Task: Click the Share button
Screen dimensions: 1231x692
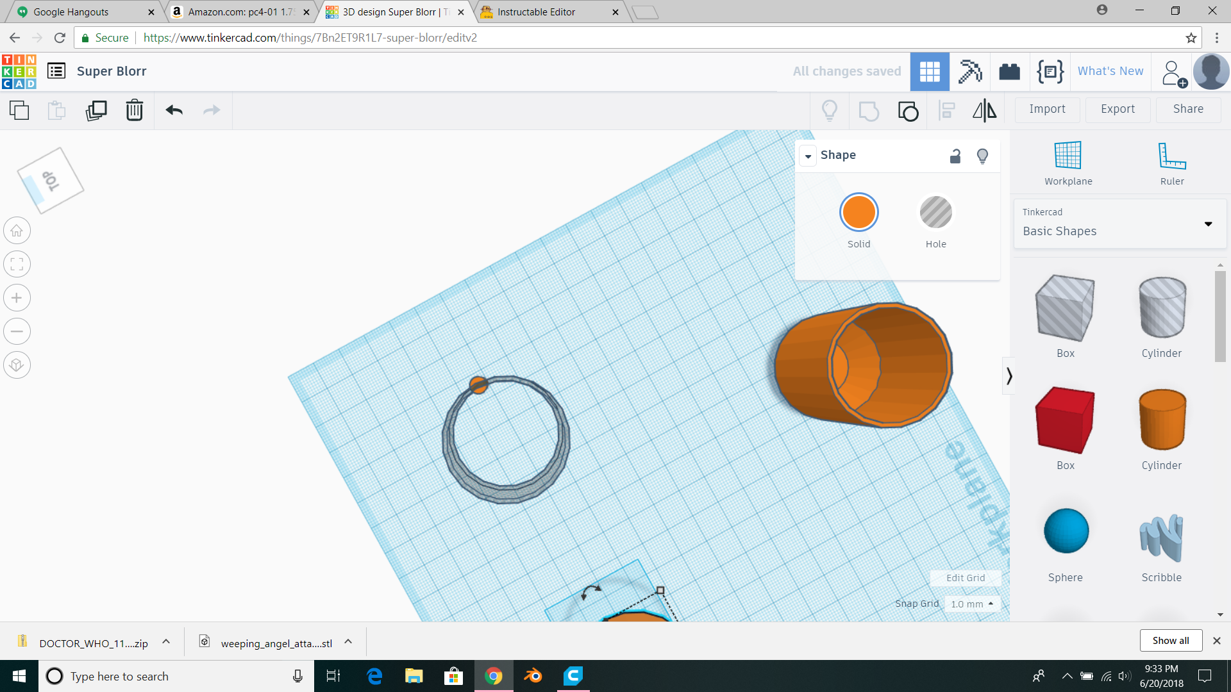Action: point(1188,110)
